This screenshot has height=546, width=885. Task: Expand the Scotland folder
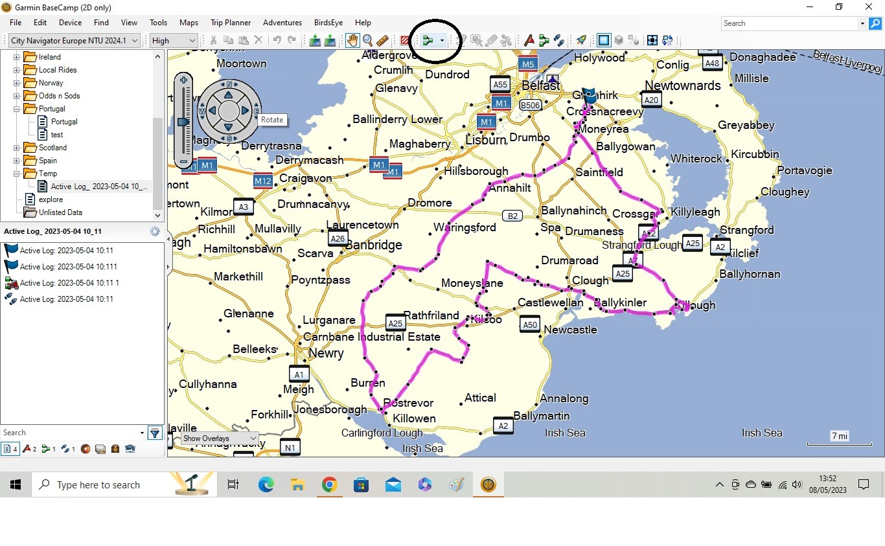point(17,148)
